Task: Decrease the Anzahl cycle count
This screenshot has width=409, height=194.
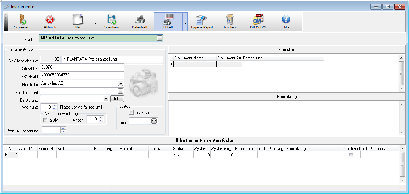Action: pyautogui.click(x=101, y=121)
